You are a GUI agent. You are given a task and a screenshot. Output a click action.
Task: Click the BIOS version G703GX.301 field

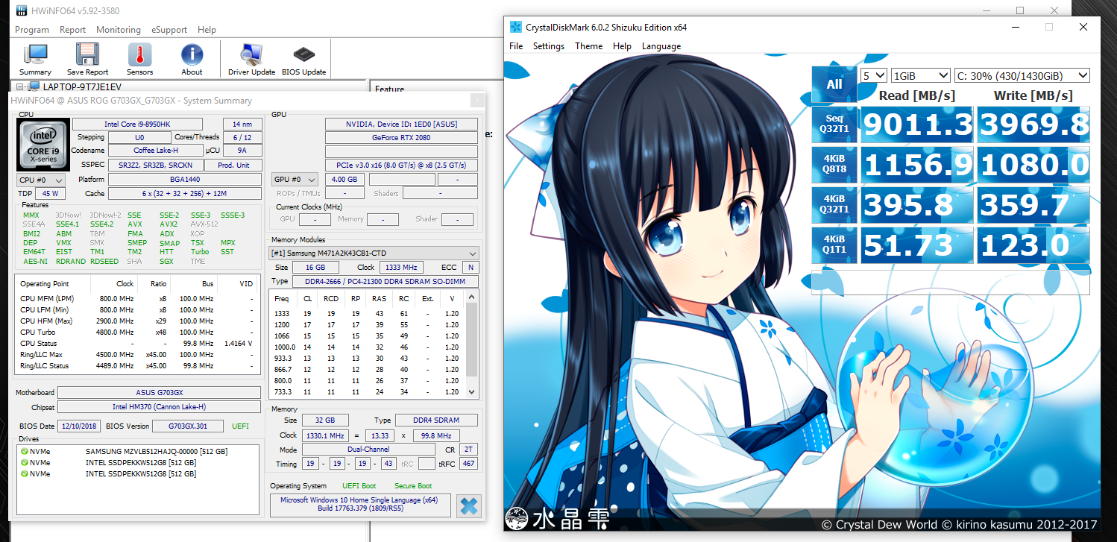[186, 426]
